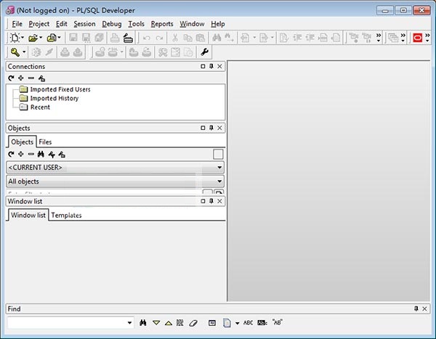Toggle the quoted "AB" exact-match find option
Viewport: 436px width, 339px height.
[278, 322]
